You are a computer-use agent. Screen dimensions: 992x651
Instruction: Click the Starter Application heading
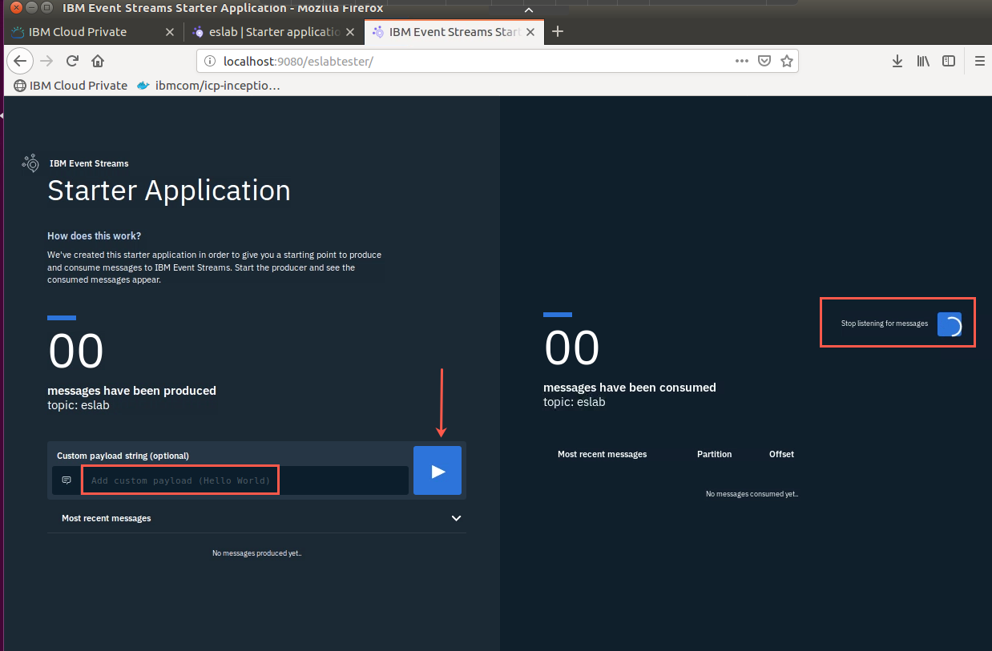pos(169,191)
